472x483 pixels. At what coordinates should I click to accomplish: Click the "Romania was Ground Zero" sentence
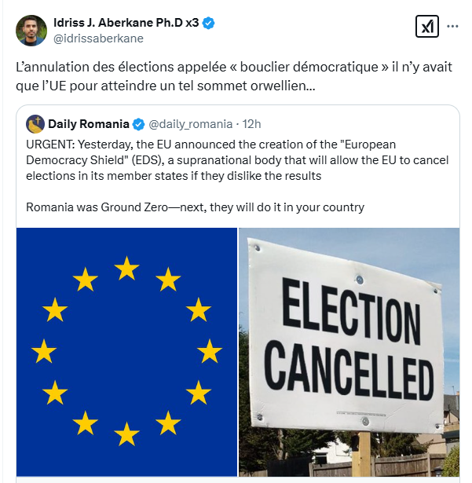pos(195,207)
